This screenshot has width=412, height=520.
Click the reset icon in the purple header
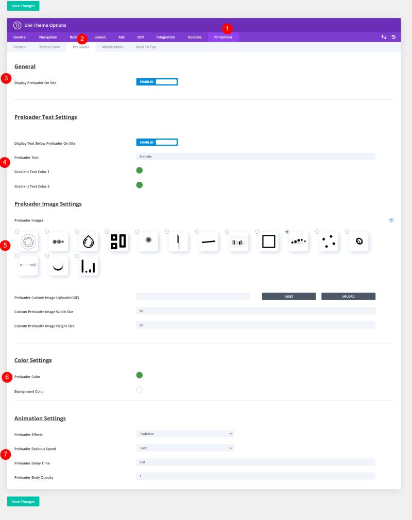[x=394, y=37]
